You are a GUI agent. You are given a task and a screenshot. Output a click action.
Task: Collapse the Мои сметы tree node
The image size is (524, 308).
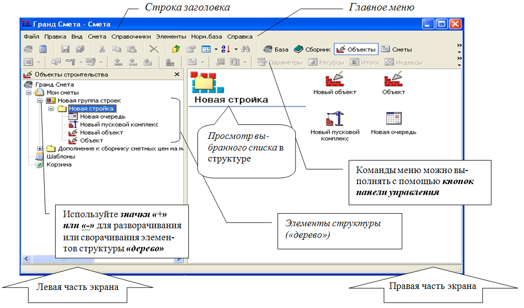click(x=29, y=93)
